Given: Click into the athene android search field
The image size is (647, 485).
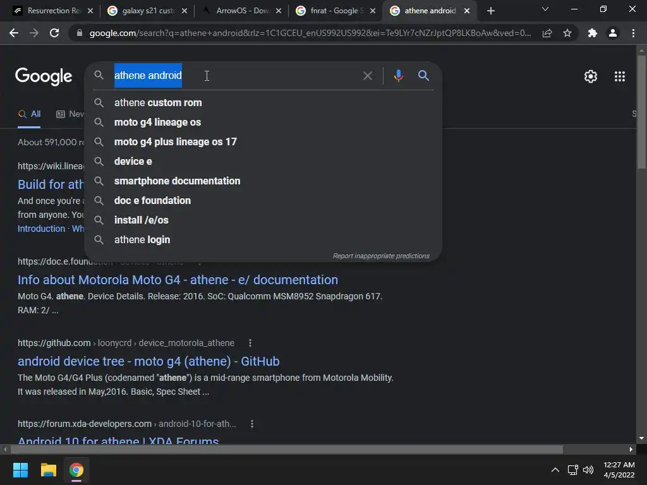Looking at the screenshot, I should pyautogui.click(x=235, y=76).
